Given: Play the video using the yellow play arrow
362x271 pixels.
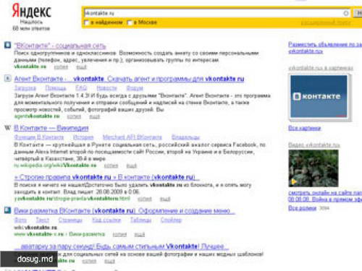Looking at the screenshot, I should [x=294, y=181].
